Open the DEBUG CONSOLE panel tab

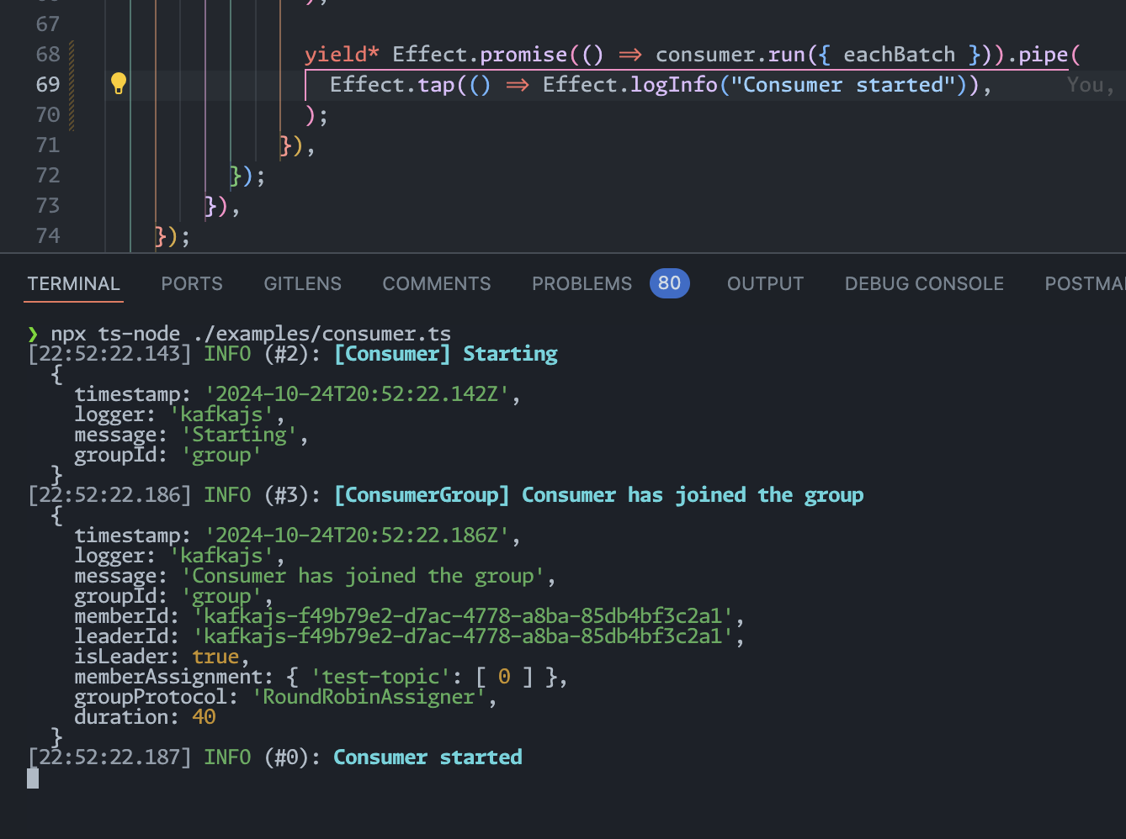pyautogui.click(x=924, y=284)
